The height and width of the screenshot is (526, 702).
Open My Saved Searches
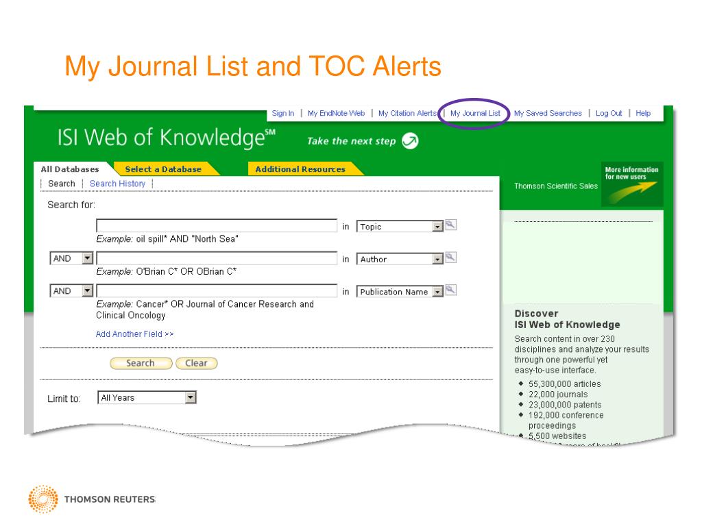point(548,113)
